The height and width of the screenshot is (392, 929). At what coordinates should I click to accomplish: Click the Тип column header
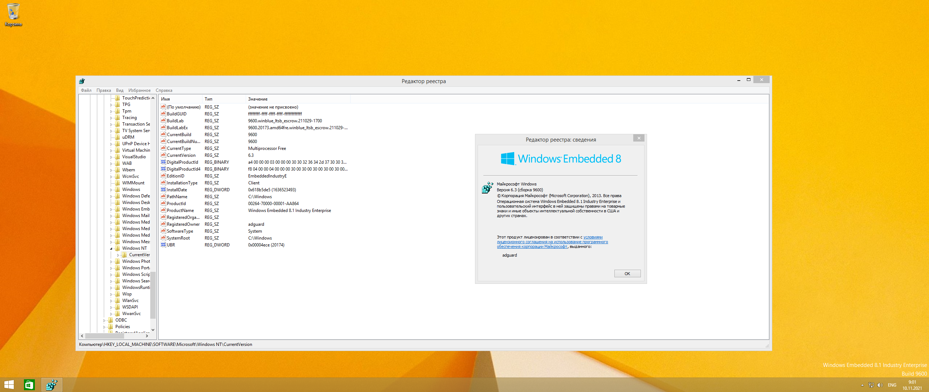(224, 99)
